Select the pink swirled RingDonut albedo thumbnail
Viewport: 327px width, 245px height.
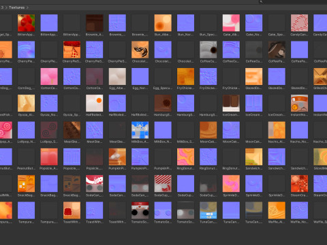185,157
